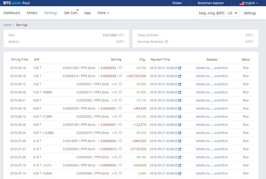Open external link icon in 2018-07-19 row
266x179 pixels.
180,165
